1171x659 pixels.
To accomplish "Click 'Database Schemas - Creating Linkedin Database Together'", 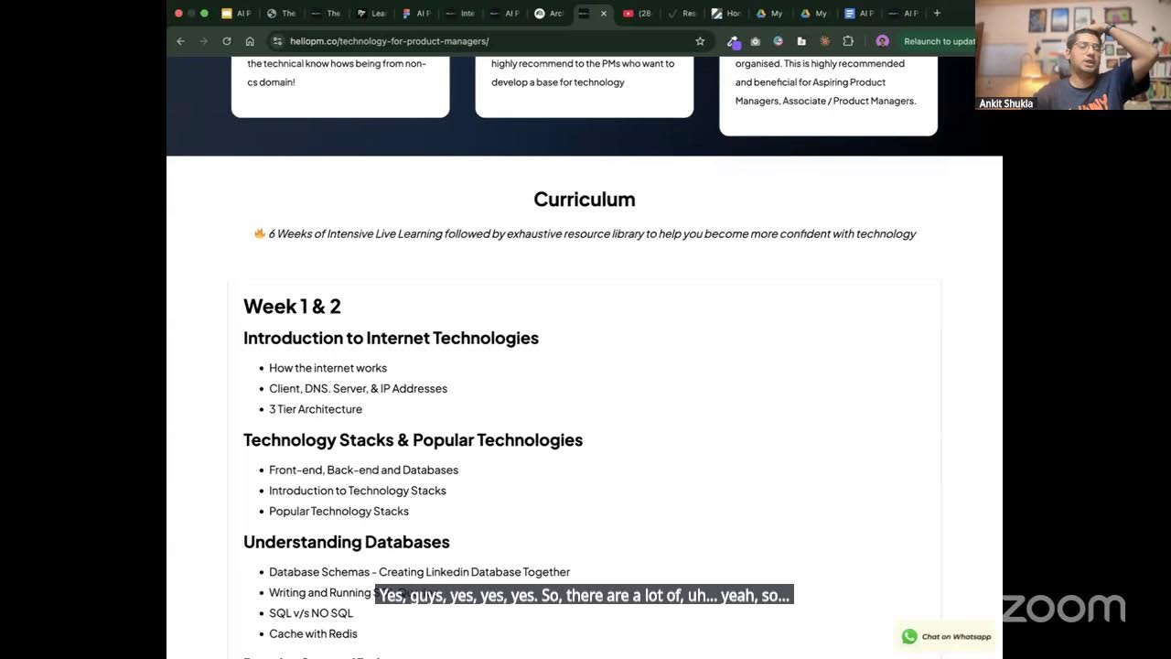I will coord(419,572).
